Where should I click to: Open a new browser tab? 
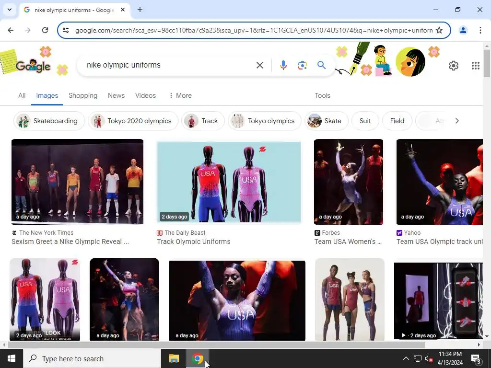[x=140, y=10]
